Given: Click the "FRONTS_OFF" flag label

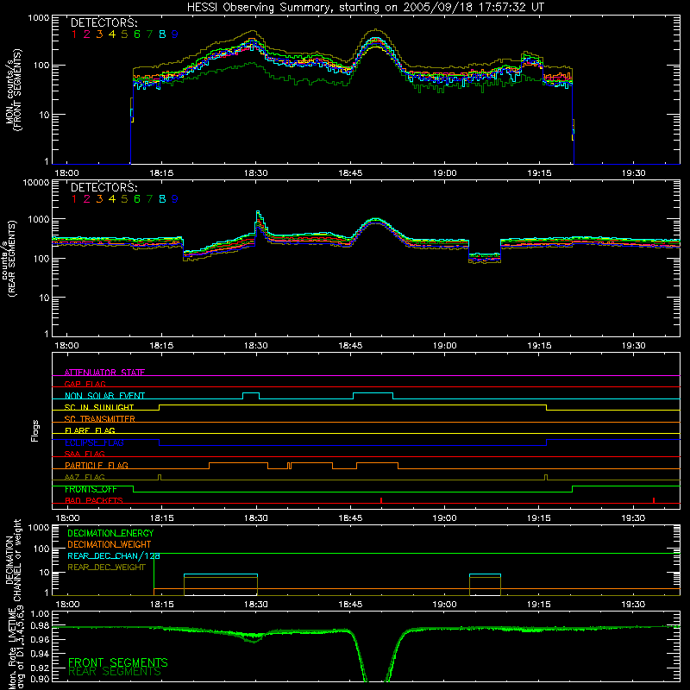Looking at the screenshot, I should (91, 489).
